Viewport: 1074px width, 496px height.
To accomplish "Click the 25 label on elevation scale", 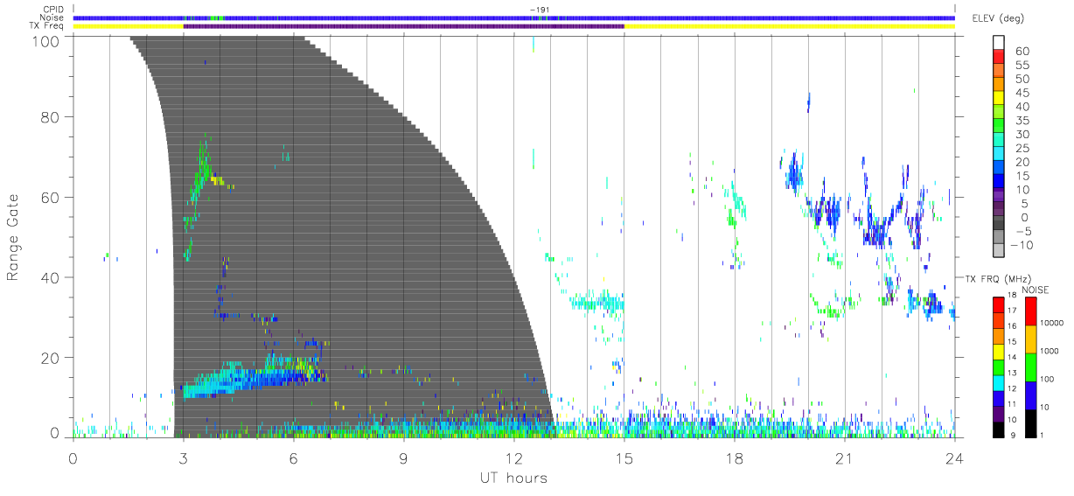I will 1022,149.
